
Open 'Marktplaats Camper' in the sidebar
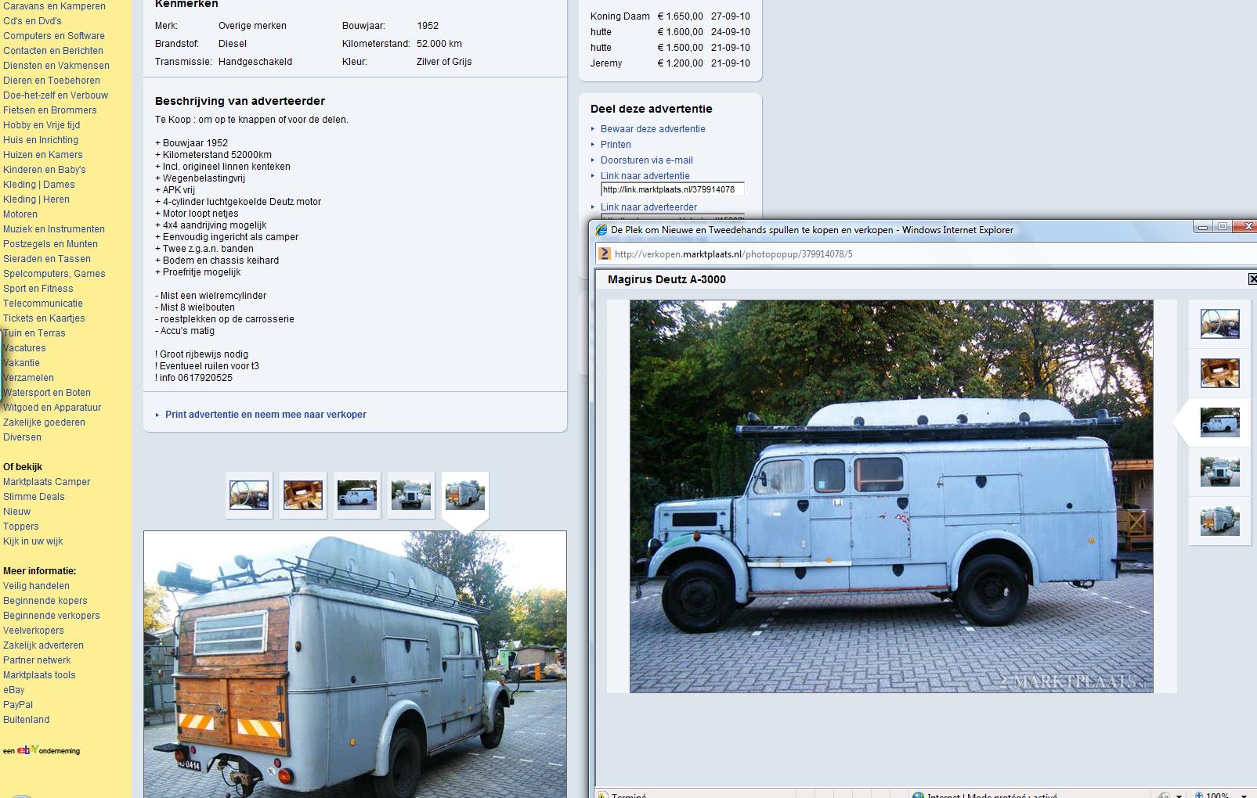46,482
